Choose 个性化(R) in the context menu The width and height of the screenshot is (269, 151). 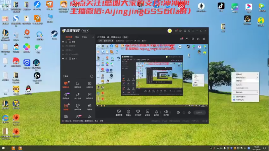(245, 100)
